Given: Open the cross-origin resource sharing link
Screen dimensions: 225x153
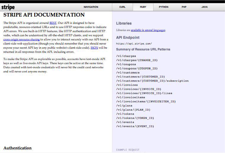Looking at the screenshot, I should point(22,40).
